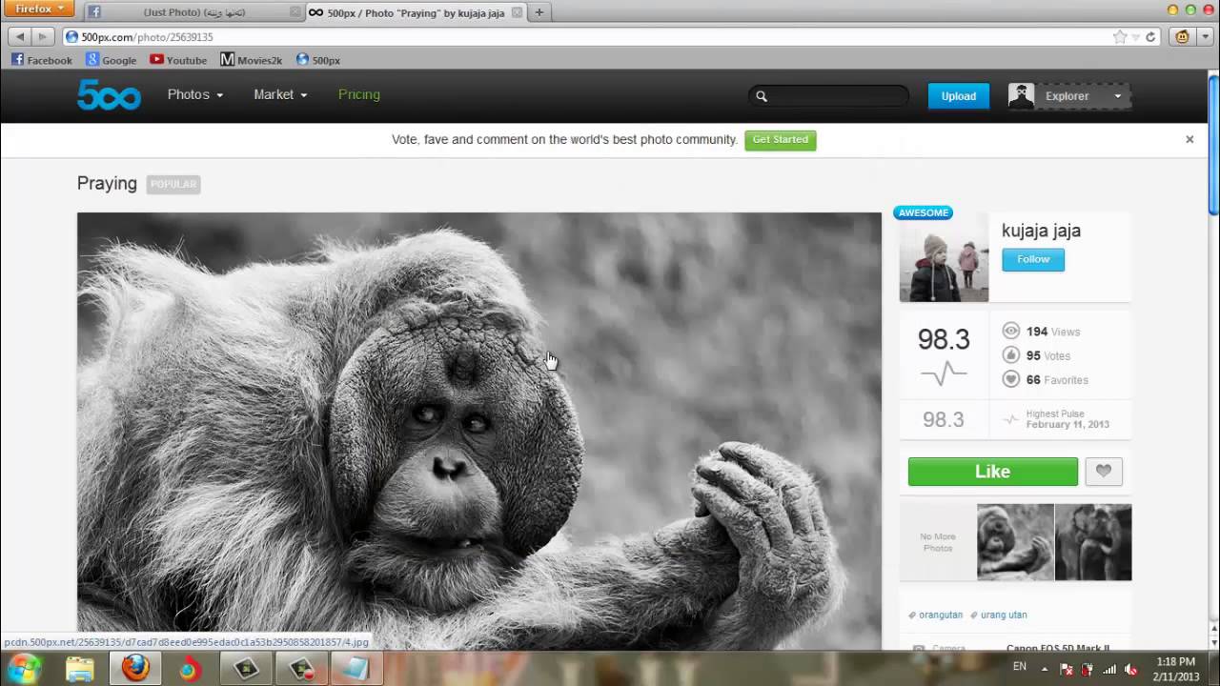Click the battery power tray icon
This screenshot has height=686, width=1220.
[1088, 669]
